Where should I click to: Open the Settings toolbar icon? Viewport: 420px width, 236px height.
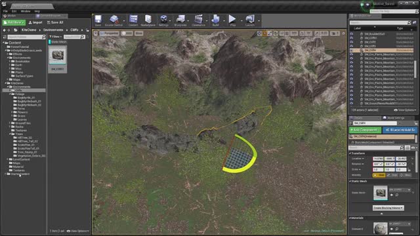(163, 20)
